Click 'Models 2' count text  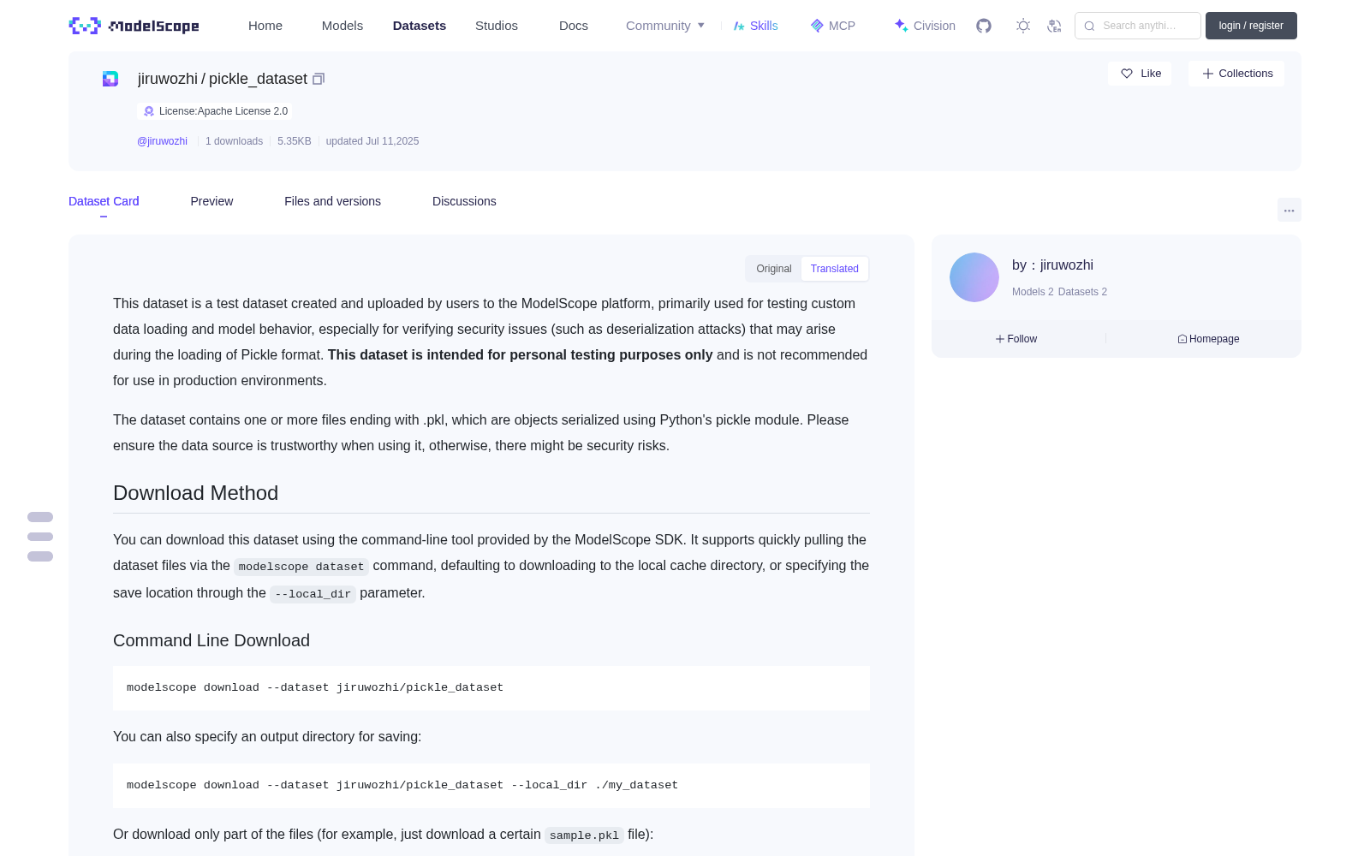point(1033,292)
